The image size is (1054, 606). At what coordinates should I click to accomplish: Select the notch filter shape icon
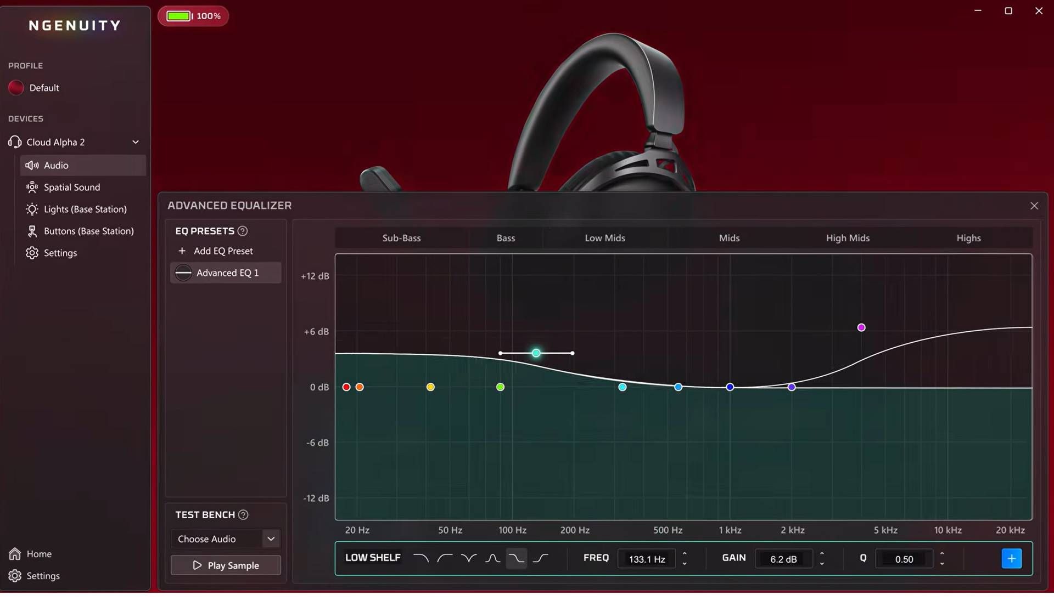[469, 558]
